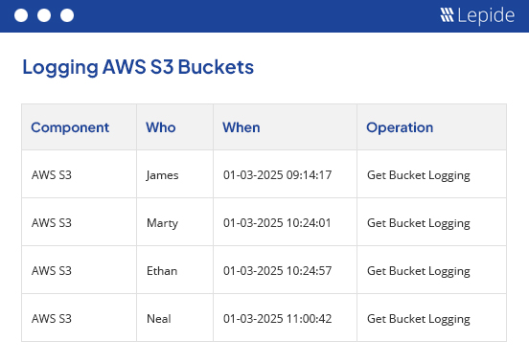Click the middle white window dot
Screen dimensions: 529x364
coord(44,15)
